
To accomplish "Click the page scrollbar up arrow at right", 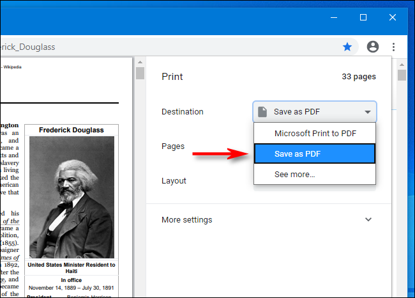I will click(402, 65).
